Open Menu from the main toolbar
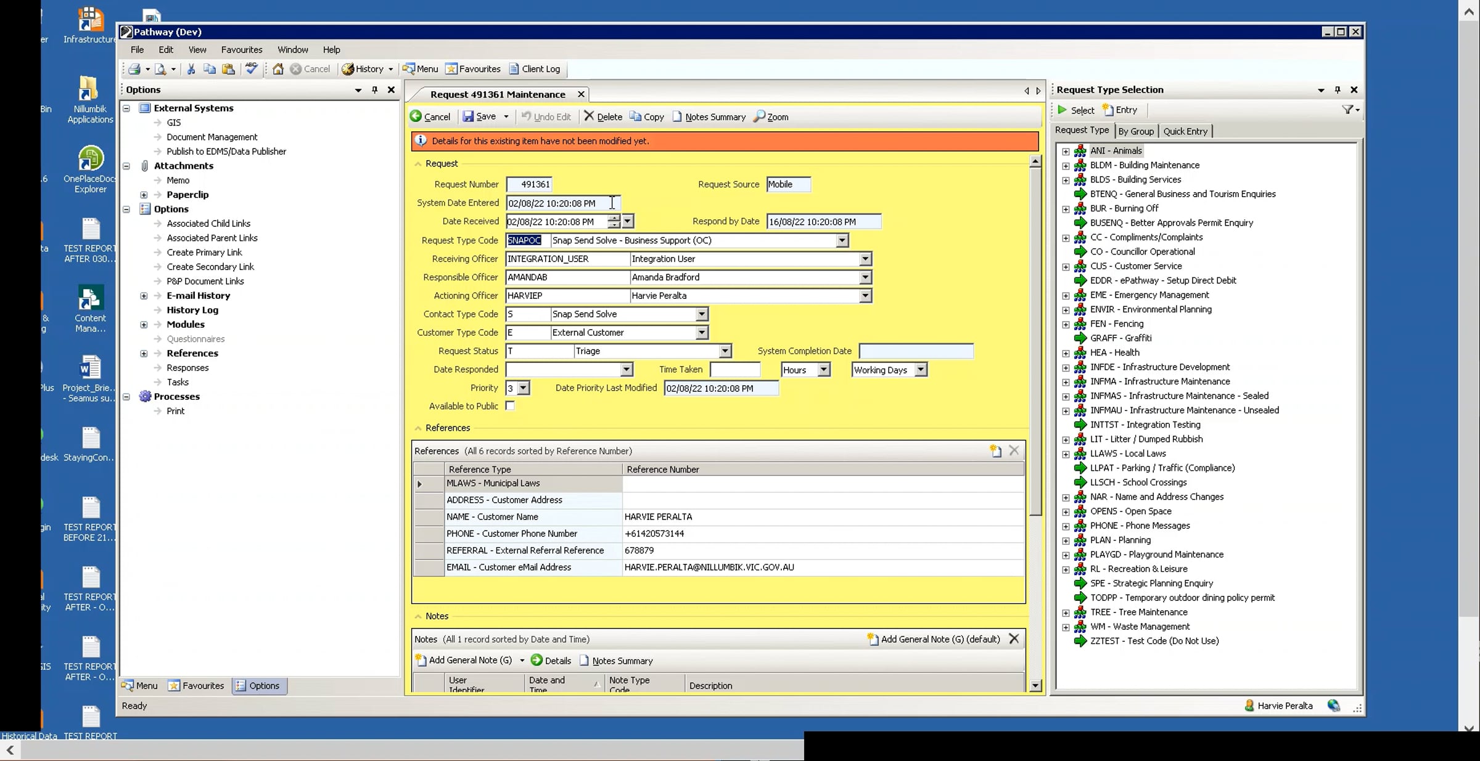 click(420, 69)
